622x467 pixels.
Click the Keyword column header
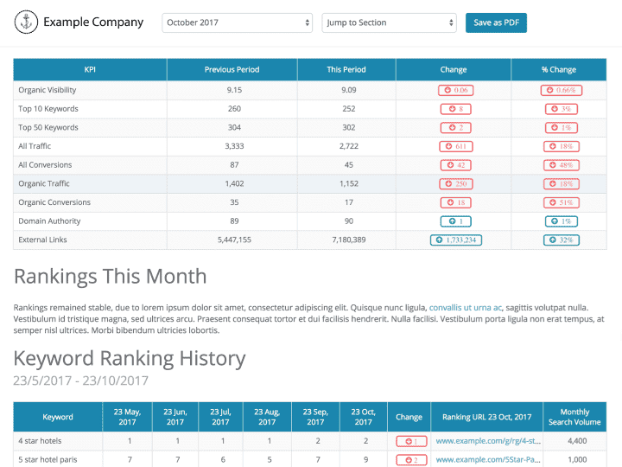(58, 417)
